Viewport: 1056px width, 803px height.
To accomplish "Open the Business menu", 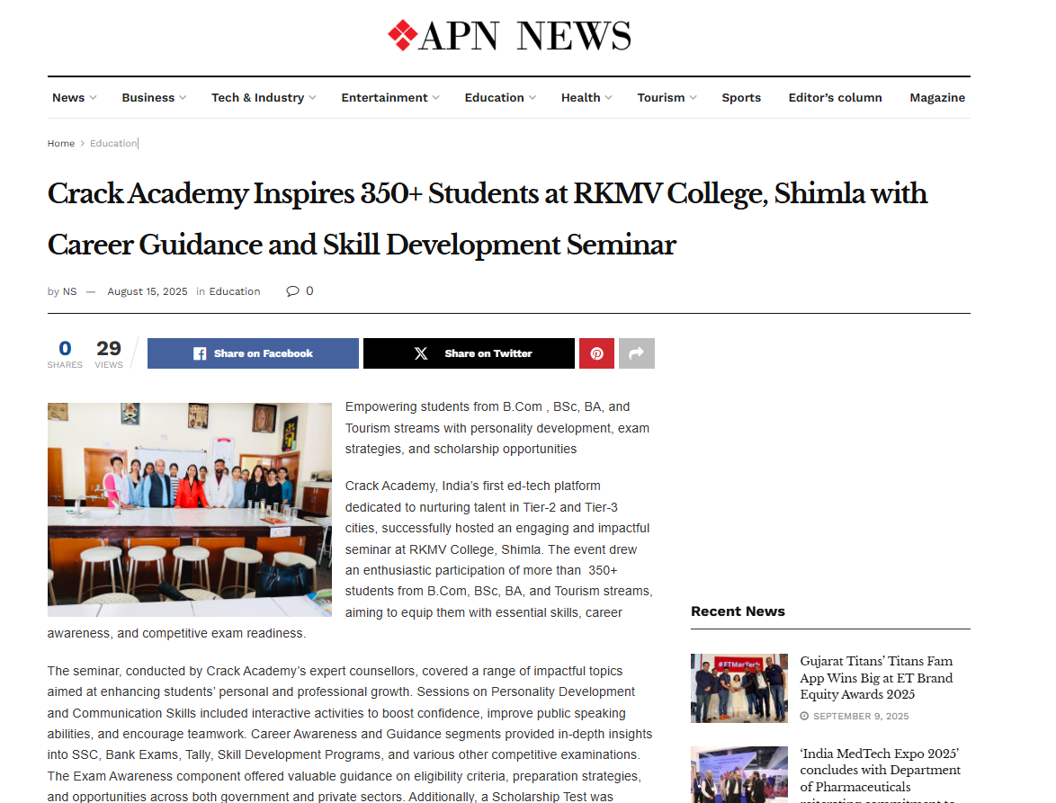I will coord(148,98).
